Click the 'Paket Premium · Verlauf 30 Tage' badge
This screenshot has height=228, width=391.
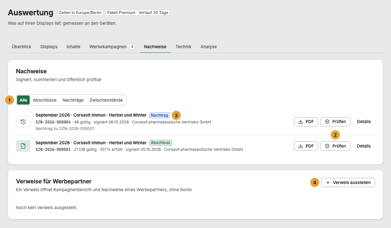[138, 13]
